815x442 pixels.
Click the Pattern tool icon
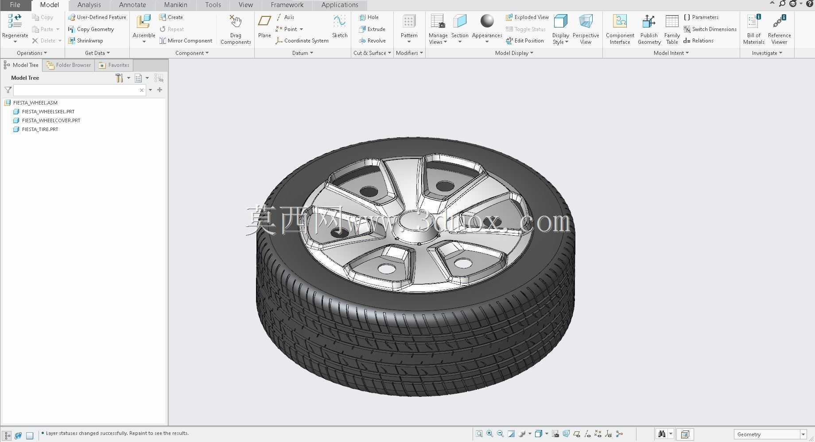tap(409, 21)
